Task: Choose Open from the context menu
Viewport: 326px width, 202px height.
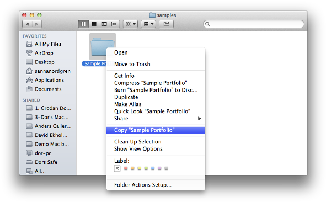Action: click(x=156, y=52)
